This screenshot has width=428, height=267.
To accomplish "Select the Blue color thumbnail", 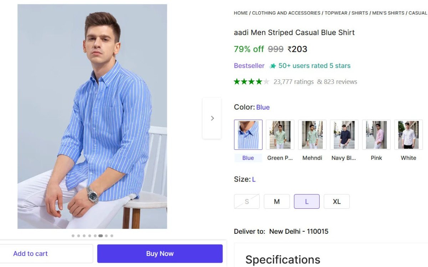I will (248, 135).
